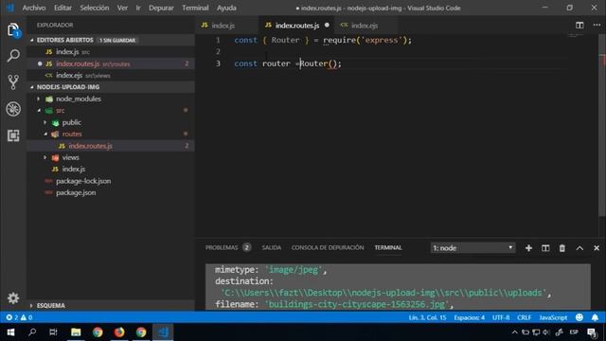Open the Selección menu

coord(95,8)
